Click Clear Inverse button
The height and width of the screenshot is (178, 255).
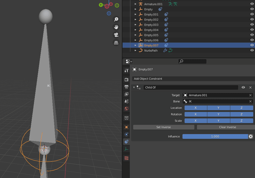(x=226, y=127)
